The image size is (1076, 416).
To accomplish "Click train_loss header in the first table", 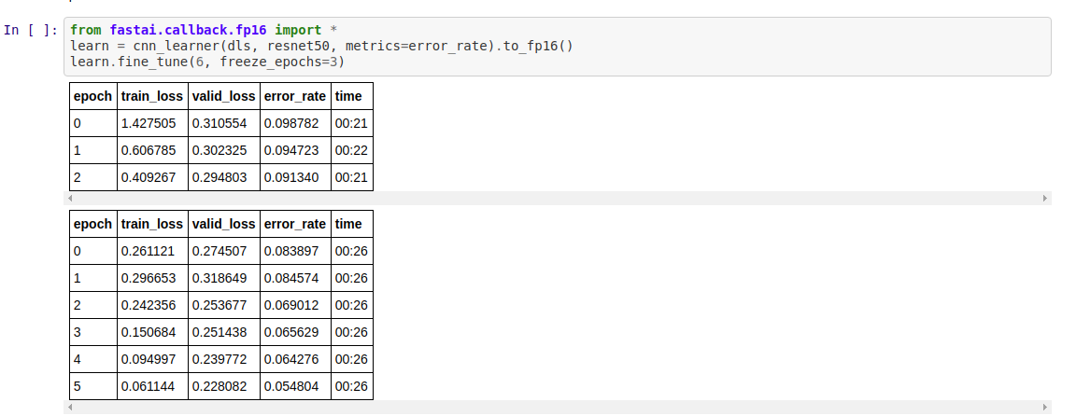I will [x=152, y=96].
